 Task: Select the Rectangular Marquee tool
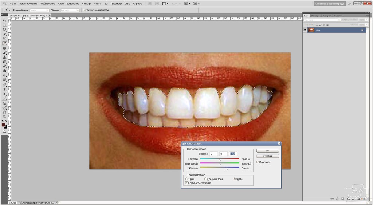pyautogui.click(x=4, y=25)
